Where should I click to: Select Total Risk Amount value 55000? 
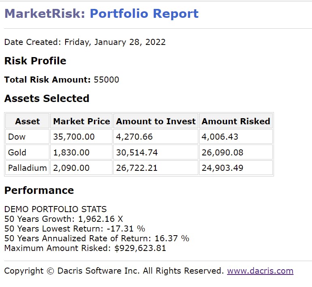click(x=106, y=80)
